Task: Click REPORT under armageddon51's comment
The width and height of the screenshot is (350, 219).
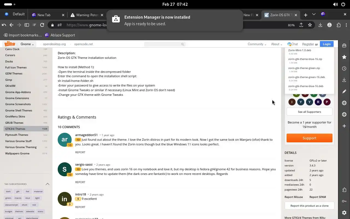Action: click(x=80, y=152)
